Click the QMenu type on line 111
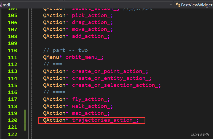 coord(51,57)
